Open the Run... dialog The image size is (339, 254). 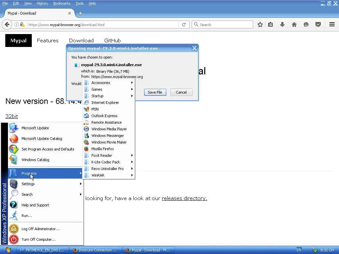(45, 216)
